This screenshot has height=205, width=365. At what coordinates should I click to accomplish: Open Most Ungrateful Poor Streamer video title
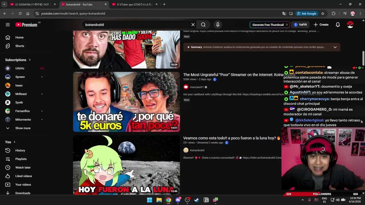[239, 75]
